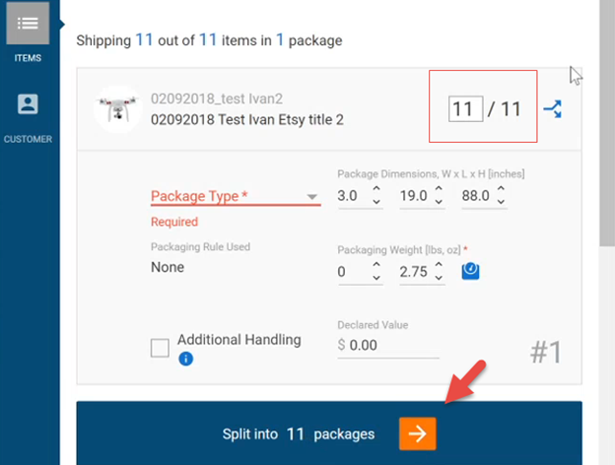Decrease packaging weight ounces 2.75 stepper
The height and width of the screenshot is (465, 615).
point(439,278)
